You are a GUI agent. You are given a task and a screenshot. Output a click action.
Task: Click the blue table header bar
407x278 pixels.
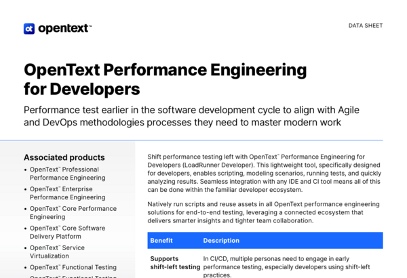265,240
